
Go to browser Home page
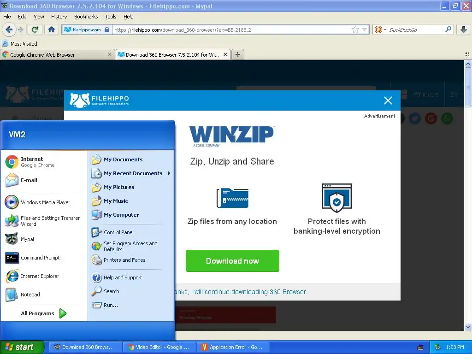[52, 29]
